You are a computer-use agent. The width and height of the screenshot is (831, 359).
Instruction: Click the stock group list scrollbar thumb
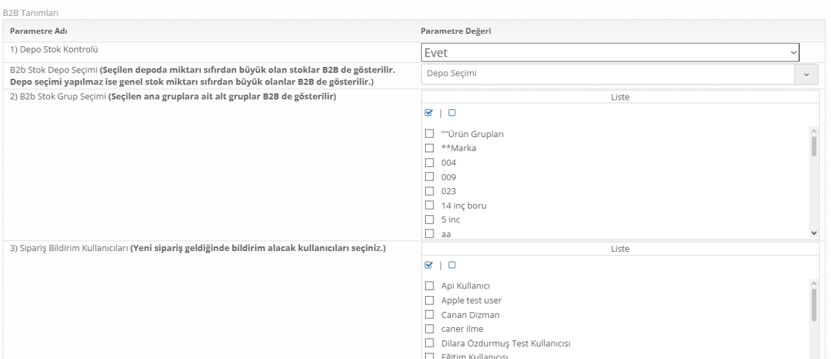pyautogui.click(x=814, y=147)
